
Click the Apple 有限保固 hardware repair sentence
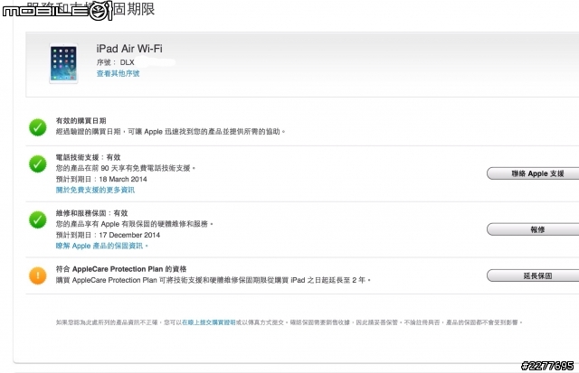(135, 224)
